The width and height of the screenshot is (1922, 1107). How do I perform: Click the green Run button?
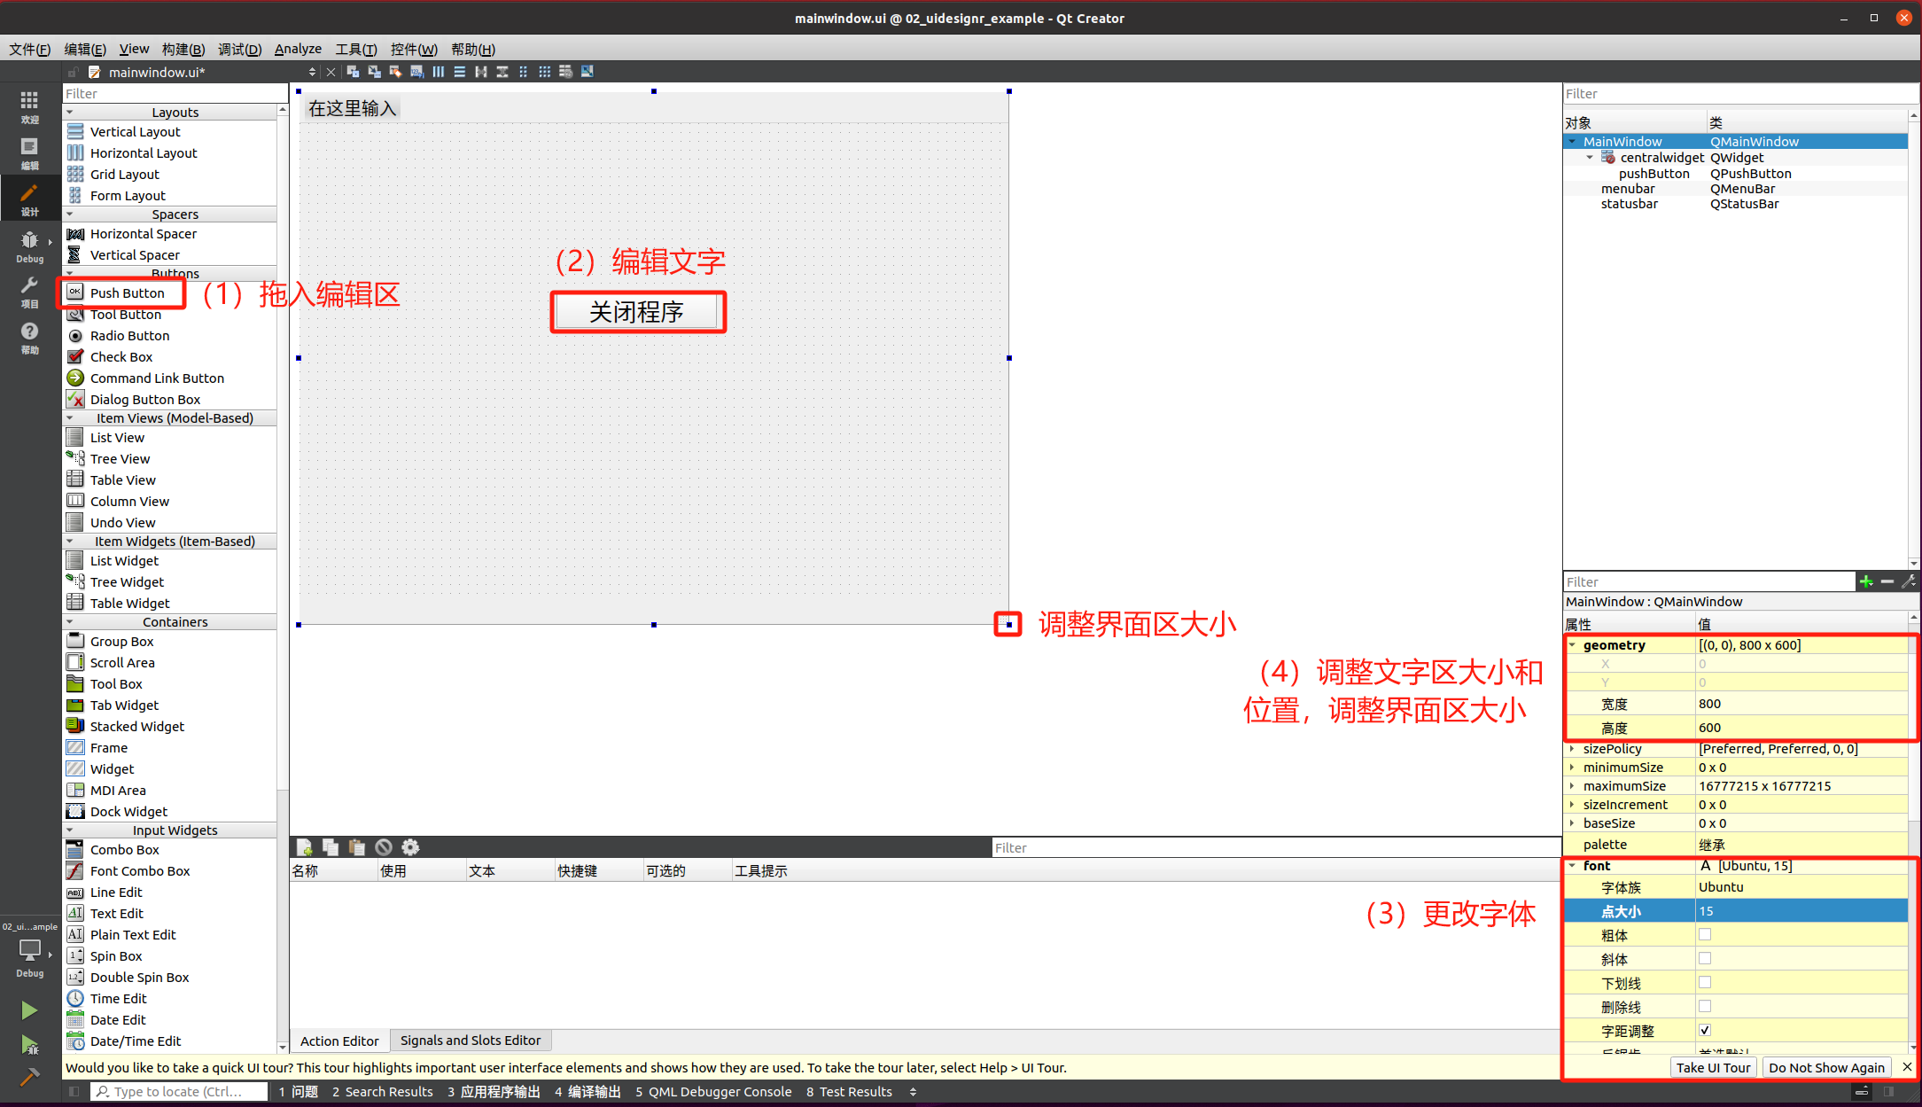pyautogui.click(x=29, y=1010)
